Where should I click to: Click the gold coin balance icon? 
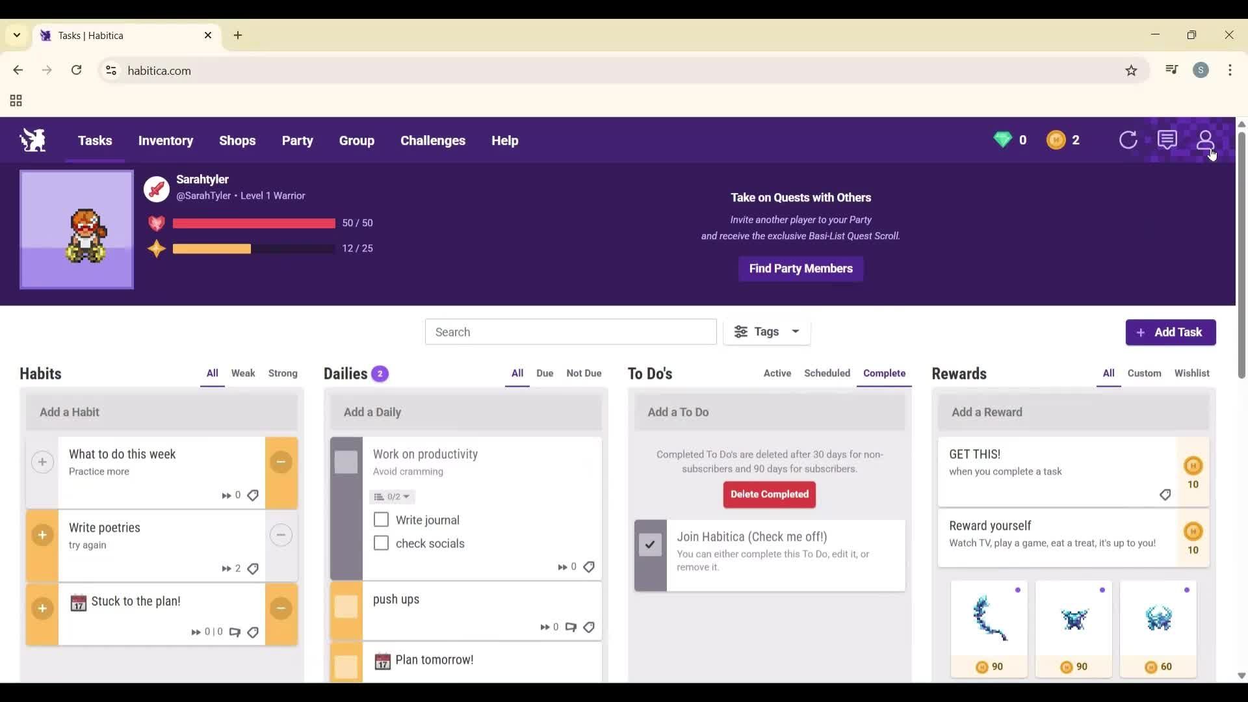tap(1056, 140)
